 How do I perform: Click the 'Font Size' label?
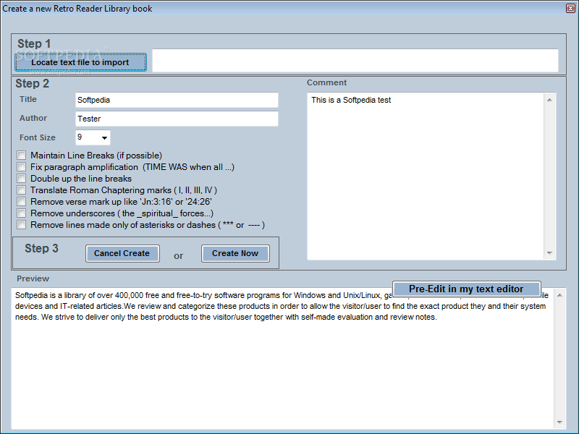(38, 137)
